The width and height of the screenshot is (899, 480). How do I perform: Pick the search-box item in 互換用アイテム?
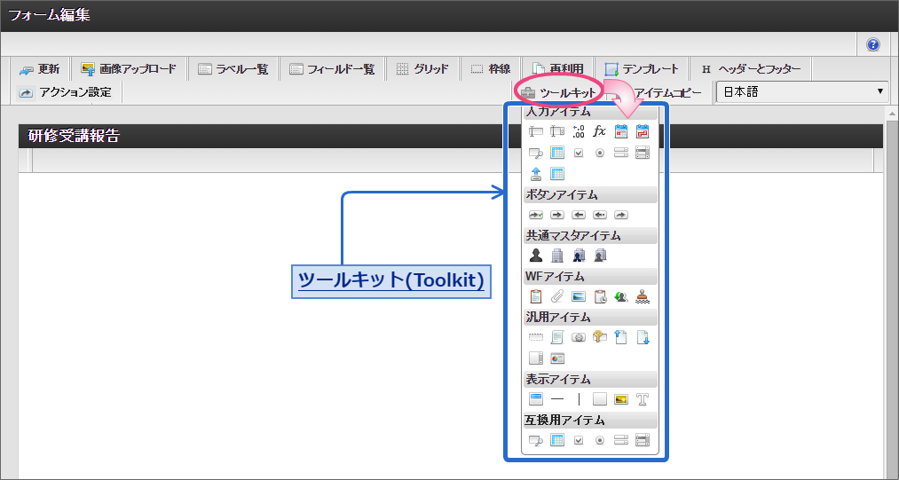(x=535, y=440)
